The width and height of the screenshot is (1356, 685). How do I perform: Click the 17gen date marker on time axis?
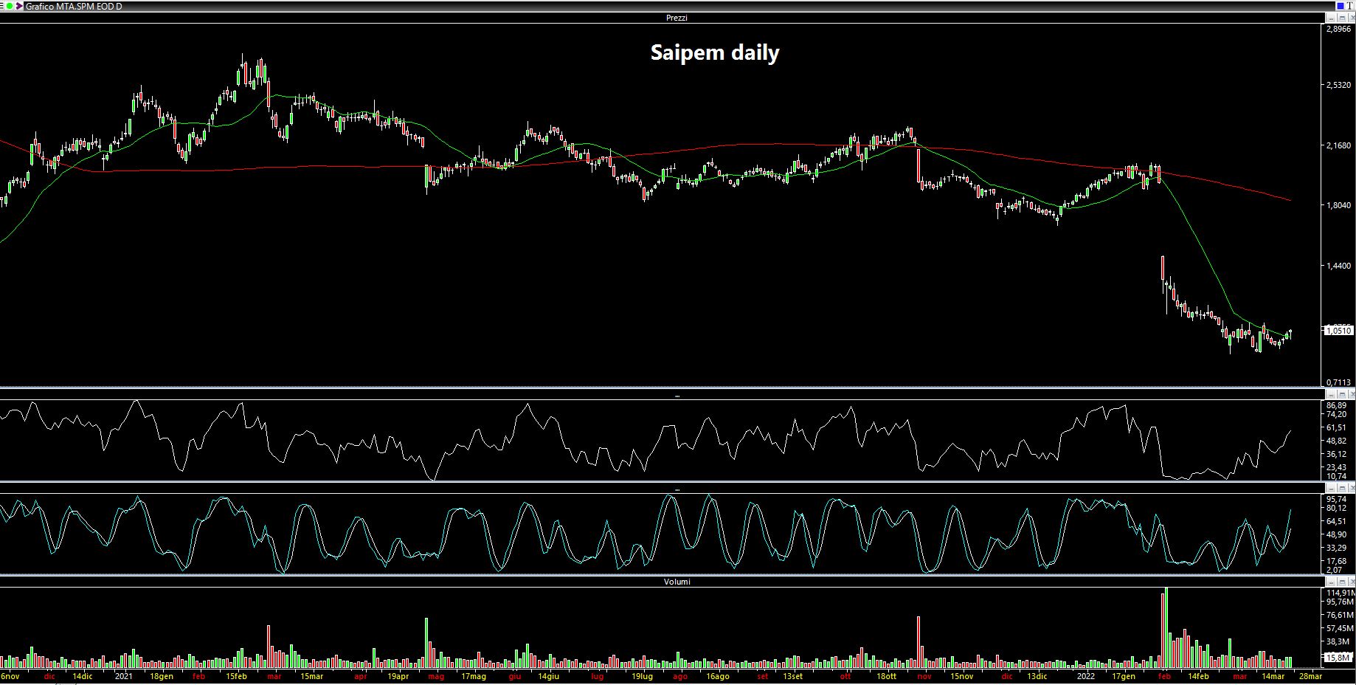[1123, 676]
